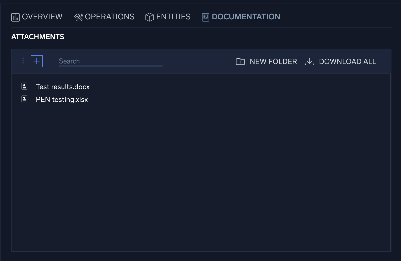Screen dimensions: 401x261
Task: Click the Test results.docx file icon
Action: click(24, 86)
